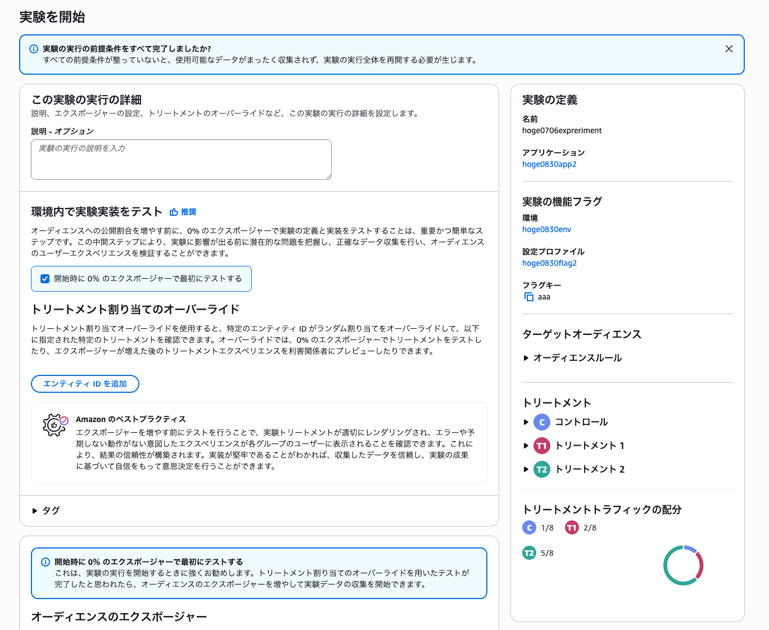Focus the experiment description text area
The width and height of the screenshot is (769, 630).
(181, 160)
